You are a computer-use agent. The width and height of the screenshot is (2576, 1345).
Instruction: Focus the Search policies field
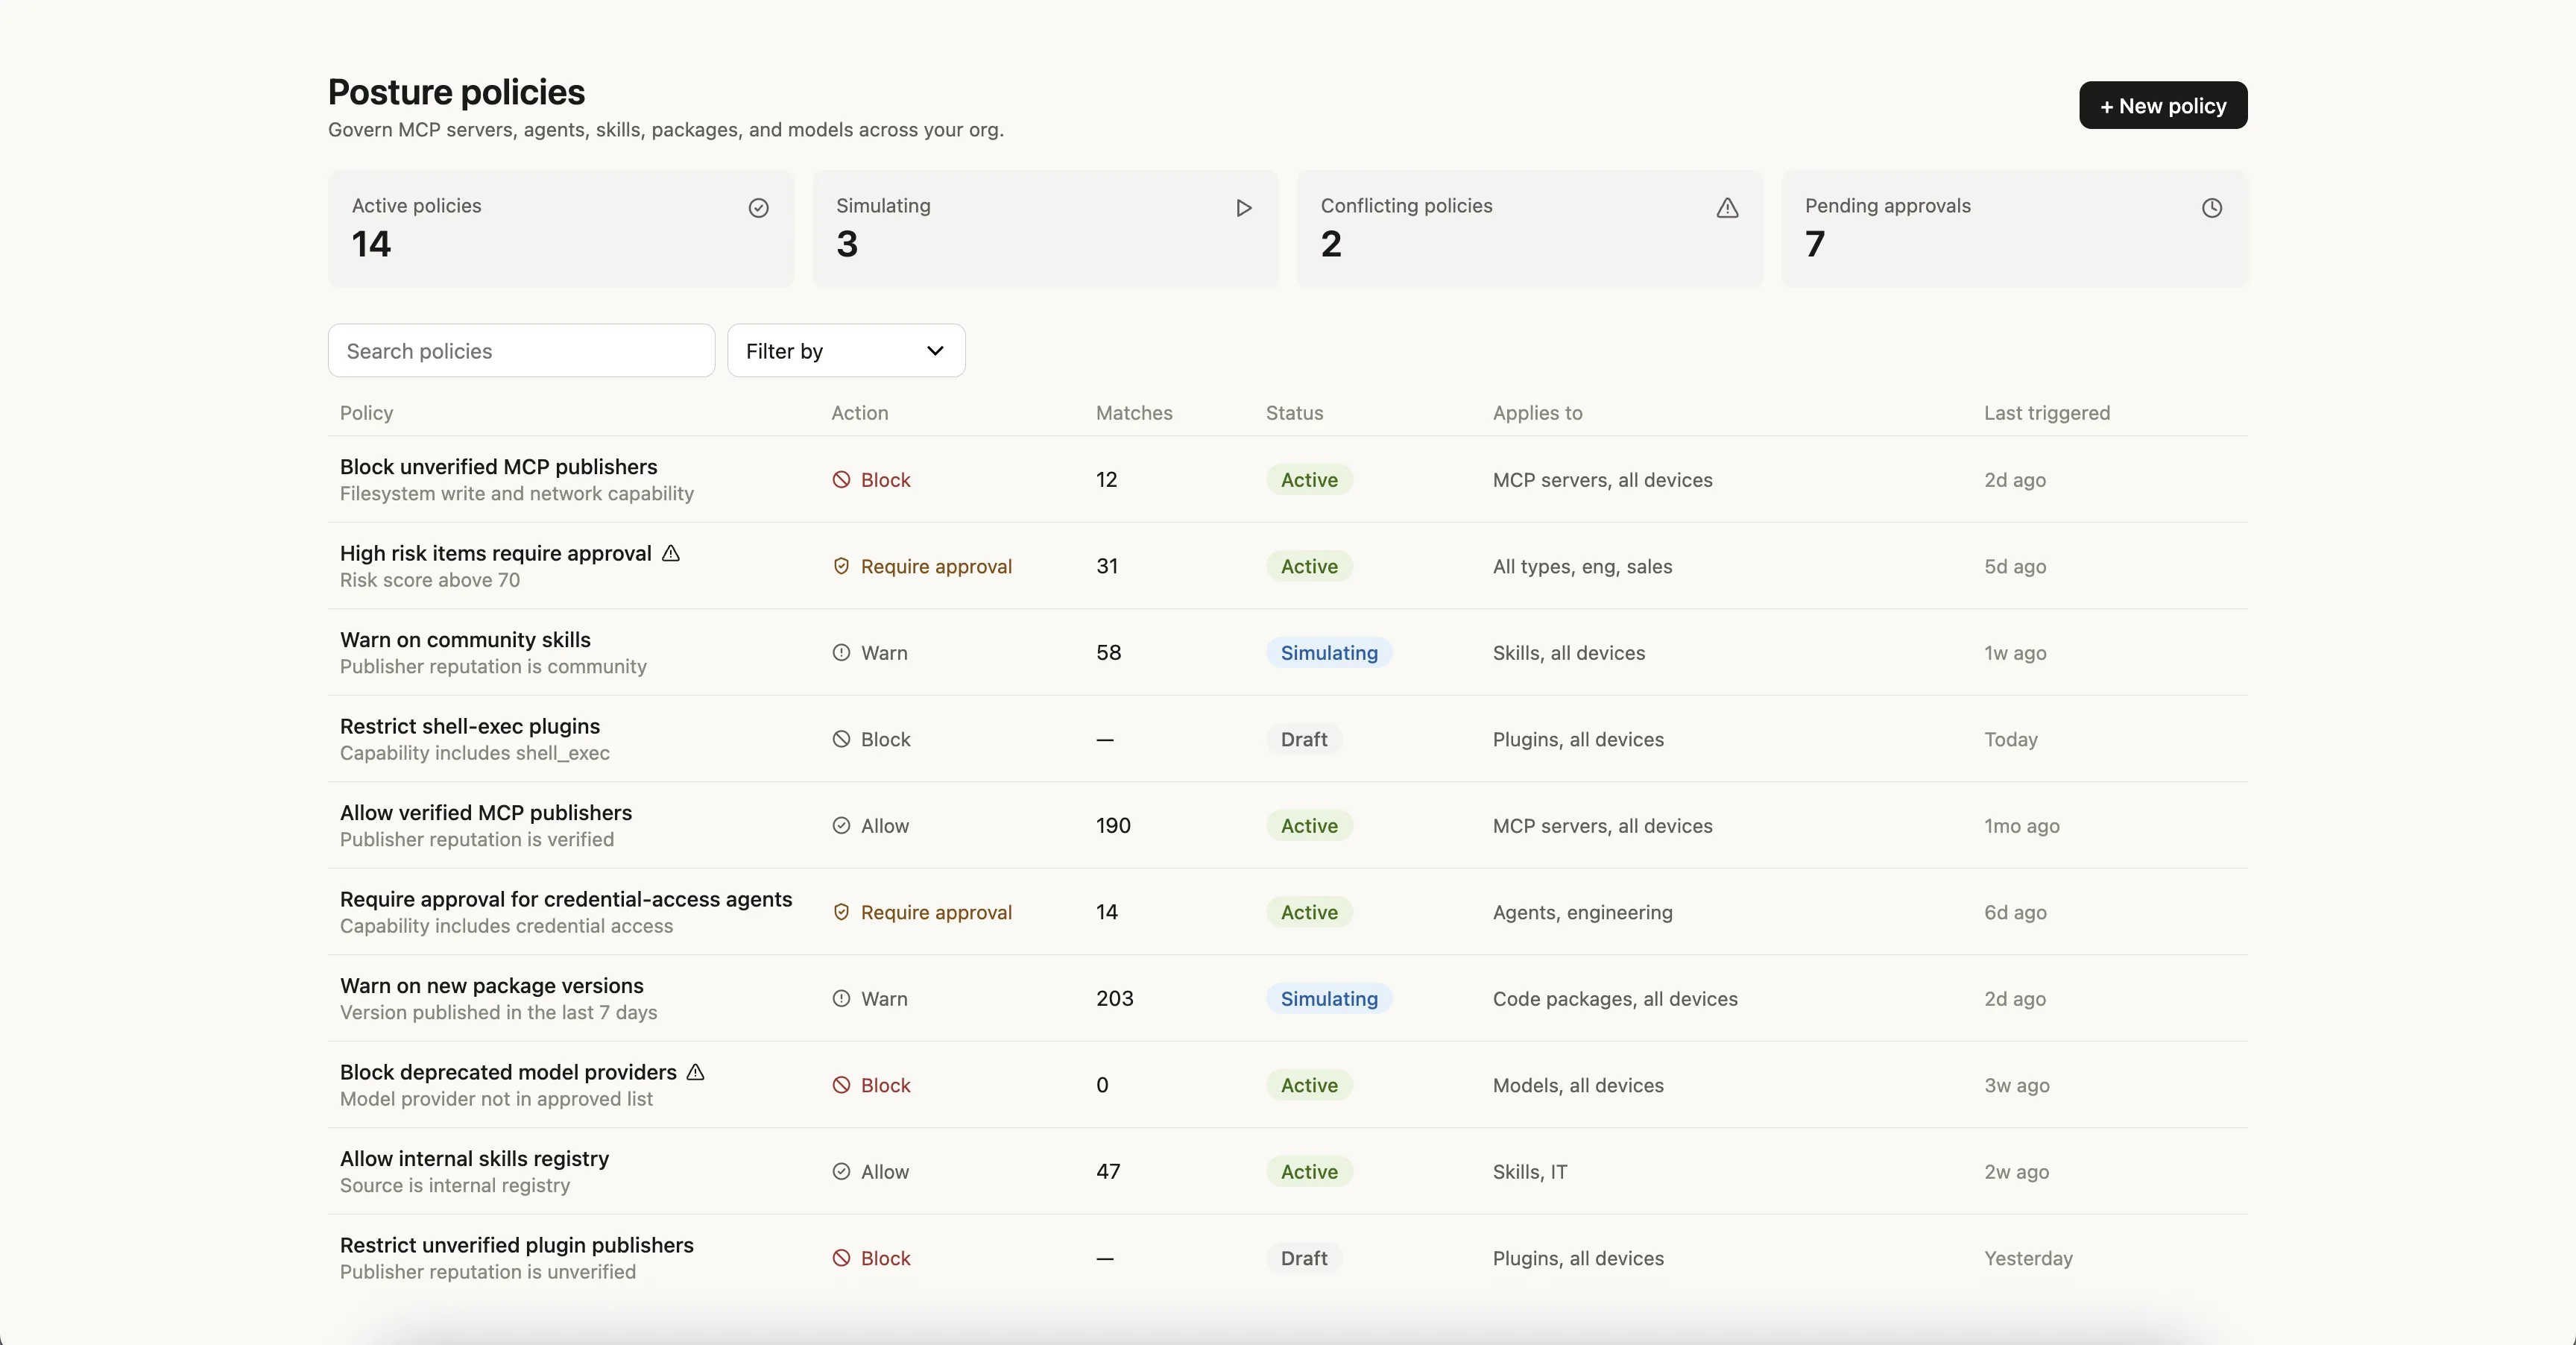pos(521,351)
